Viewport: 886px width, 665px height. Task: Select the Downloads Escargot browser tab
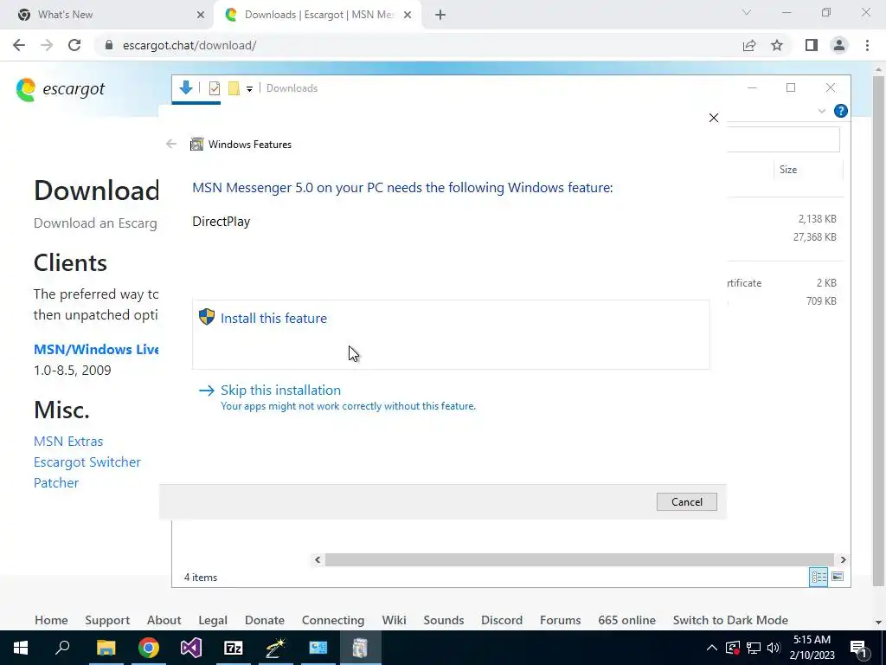[318, 15]
